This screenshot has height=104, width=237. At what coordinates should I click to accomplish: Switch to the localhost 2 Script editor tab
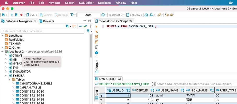113,21
